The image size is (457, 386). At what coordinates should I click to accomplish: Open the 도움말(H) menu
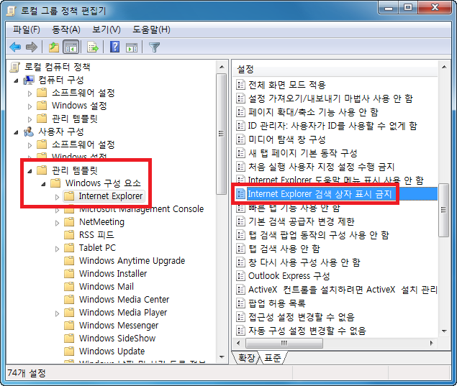151,29
